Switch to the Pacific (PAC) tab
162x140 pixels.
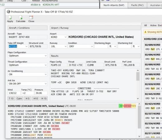(x=137, y=5)
